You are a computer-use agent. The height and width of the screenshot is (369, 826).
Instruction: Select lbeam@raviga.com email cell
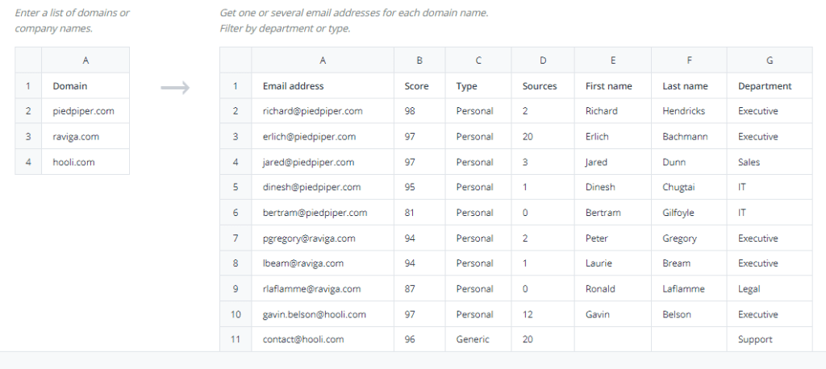pyautogui.click(x=323, y=263)
